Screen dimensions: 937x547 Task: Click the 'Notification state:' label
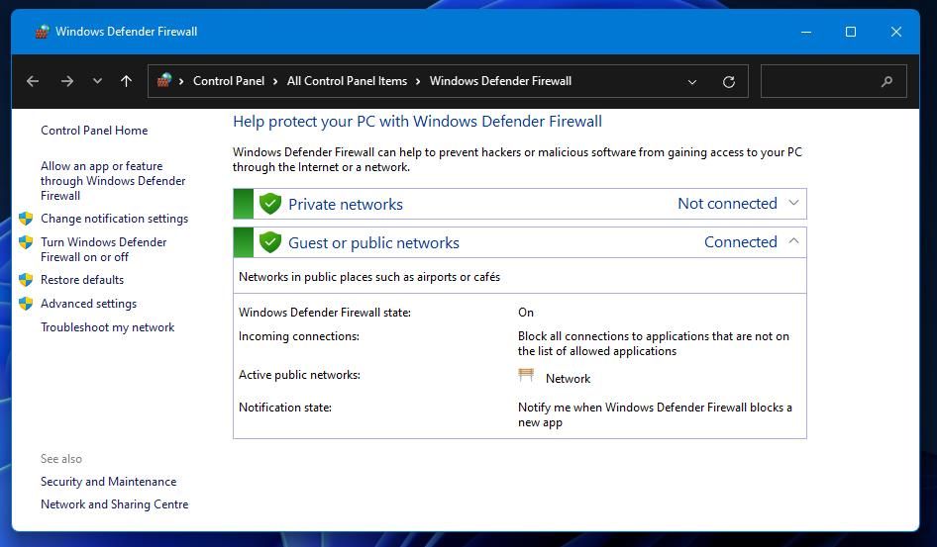tap(285, 408)
